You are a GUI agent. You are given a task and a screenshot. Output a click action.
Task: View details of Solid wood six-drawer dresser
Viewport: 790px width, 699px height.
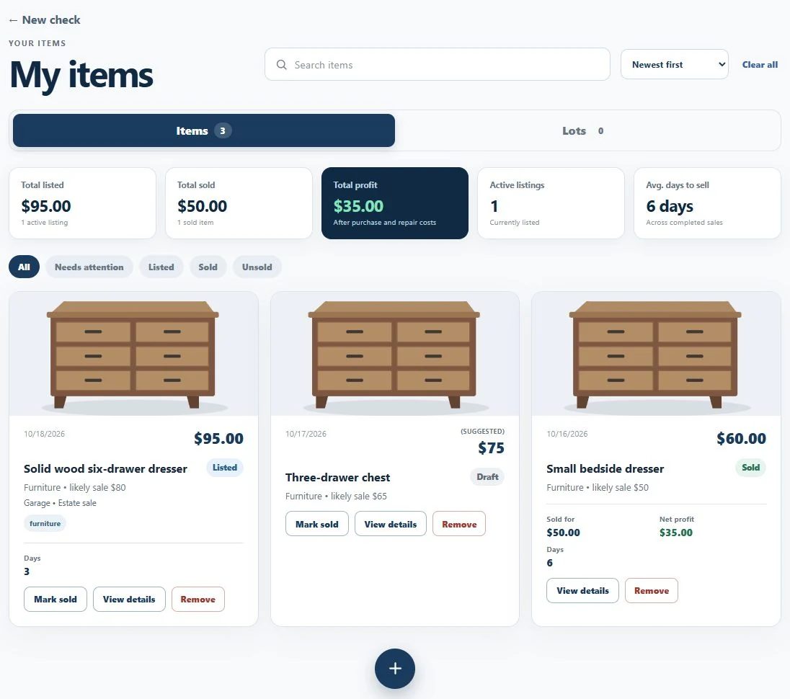coord(129,600)
